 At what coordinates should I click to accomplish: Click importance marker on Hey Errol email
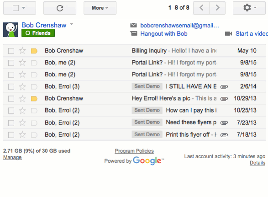point(34,99)
